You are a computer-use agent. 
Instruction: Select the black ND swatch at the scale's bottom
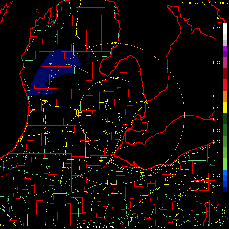point(225,198)
